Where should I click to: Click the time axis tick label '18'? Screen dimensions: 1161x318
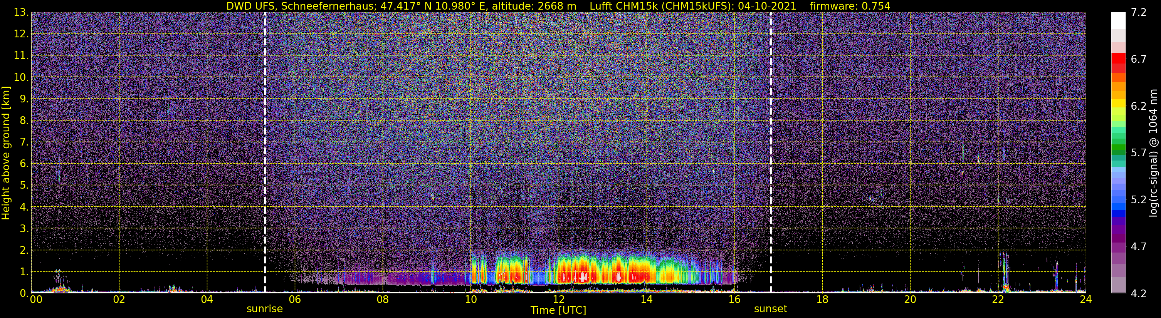tap(822, 300)
